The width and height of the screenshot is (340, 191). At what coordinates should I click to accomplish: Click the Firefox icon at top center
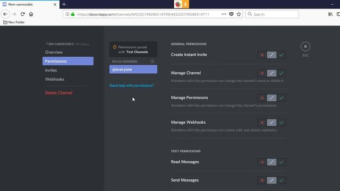(x=178, y=4)
